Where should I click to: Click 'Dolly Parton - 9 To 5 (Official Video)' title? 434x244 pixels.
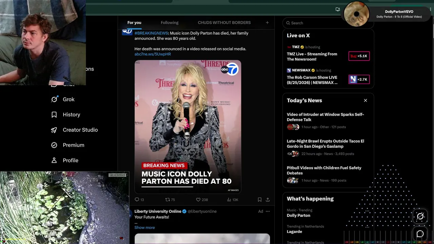pos(399,17)
